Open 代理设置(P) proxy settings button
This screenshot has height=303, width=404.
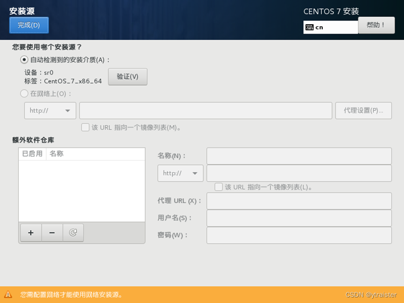pos(363,111)
